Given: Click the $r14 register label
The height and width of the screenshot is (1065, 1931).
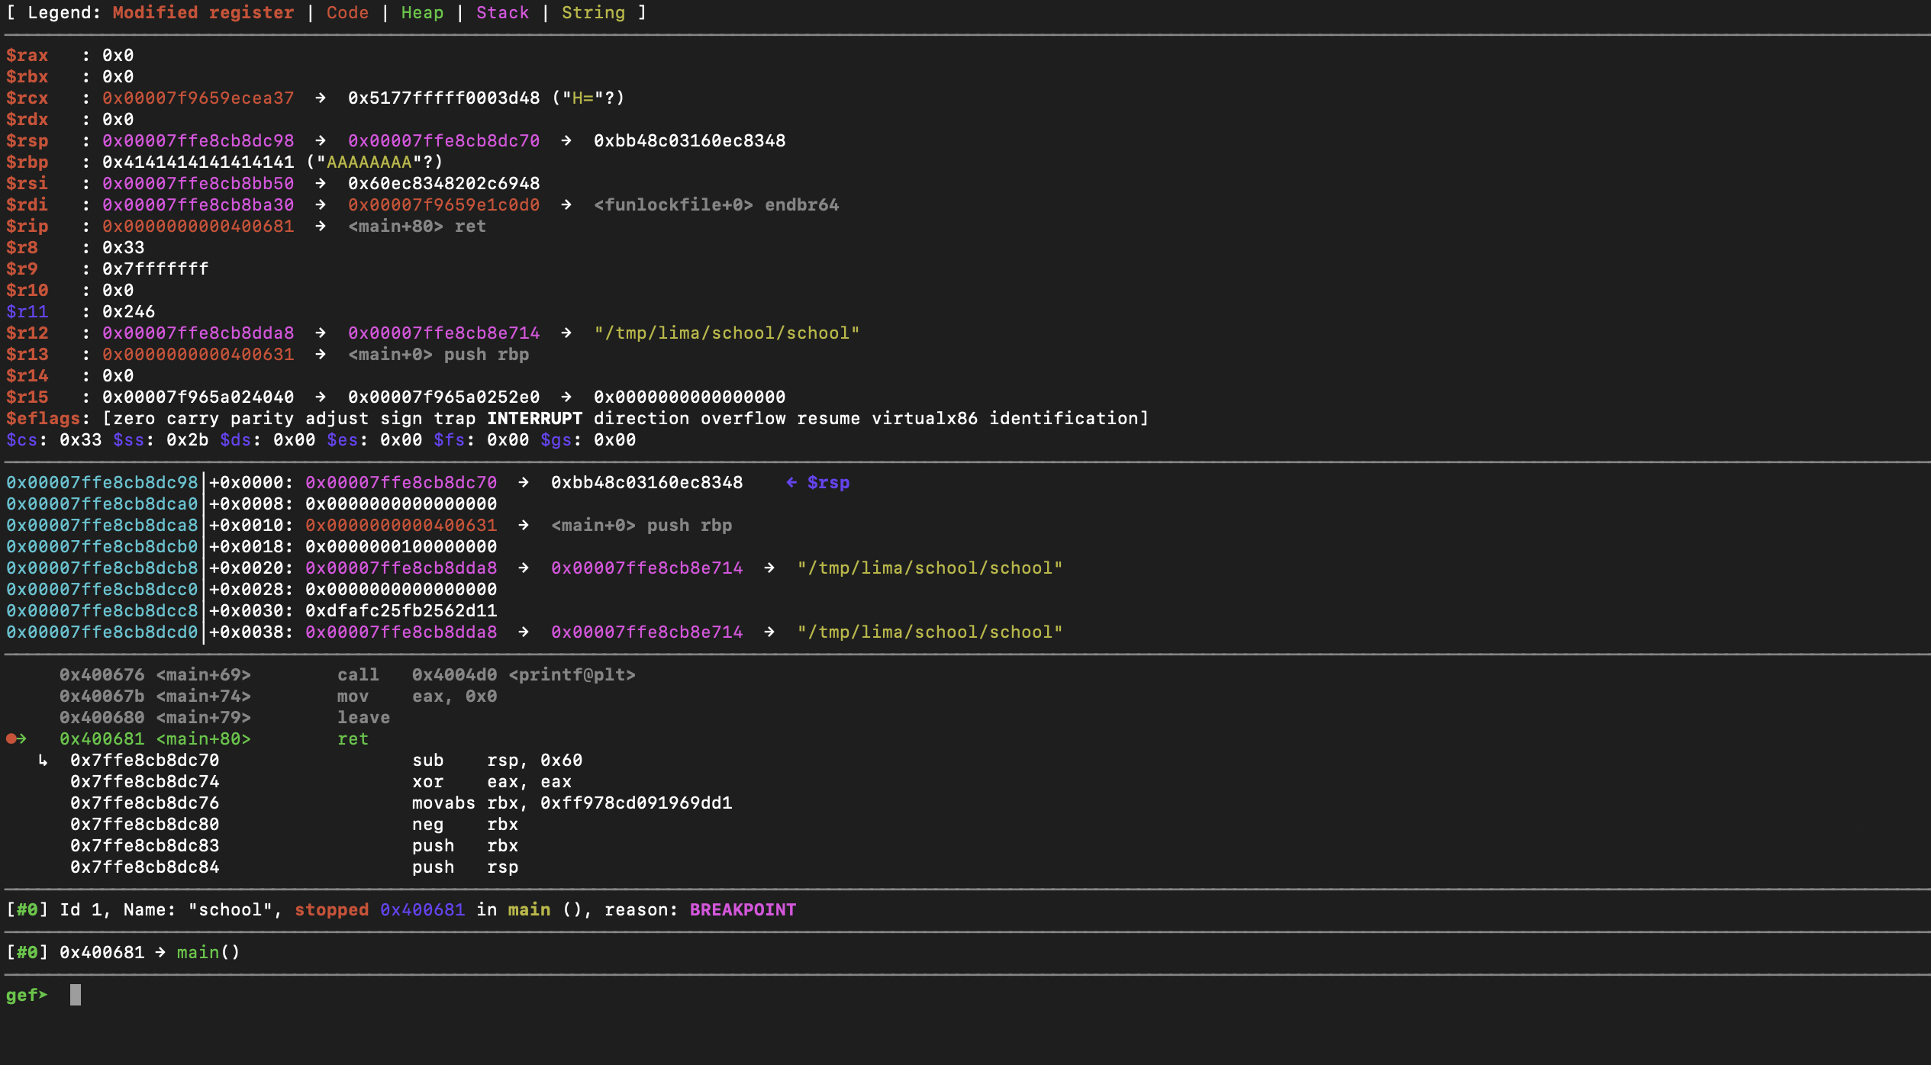Looking at the screenshot, I should pos(27,376).
